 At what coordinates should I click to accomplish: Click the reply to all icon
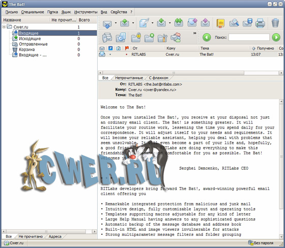pyautogui.click(x=179, y=23)
